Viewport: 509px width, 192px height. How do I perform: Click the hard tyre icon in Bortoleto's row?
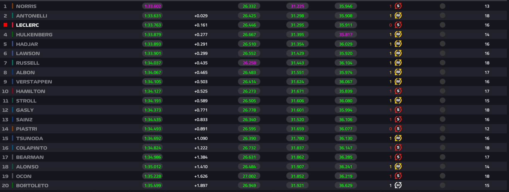coord(398,185)
